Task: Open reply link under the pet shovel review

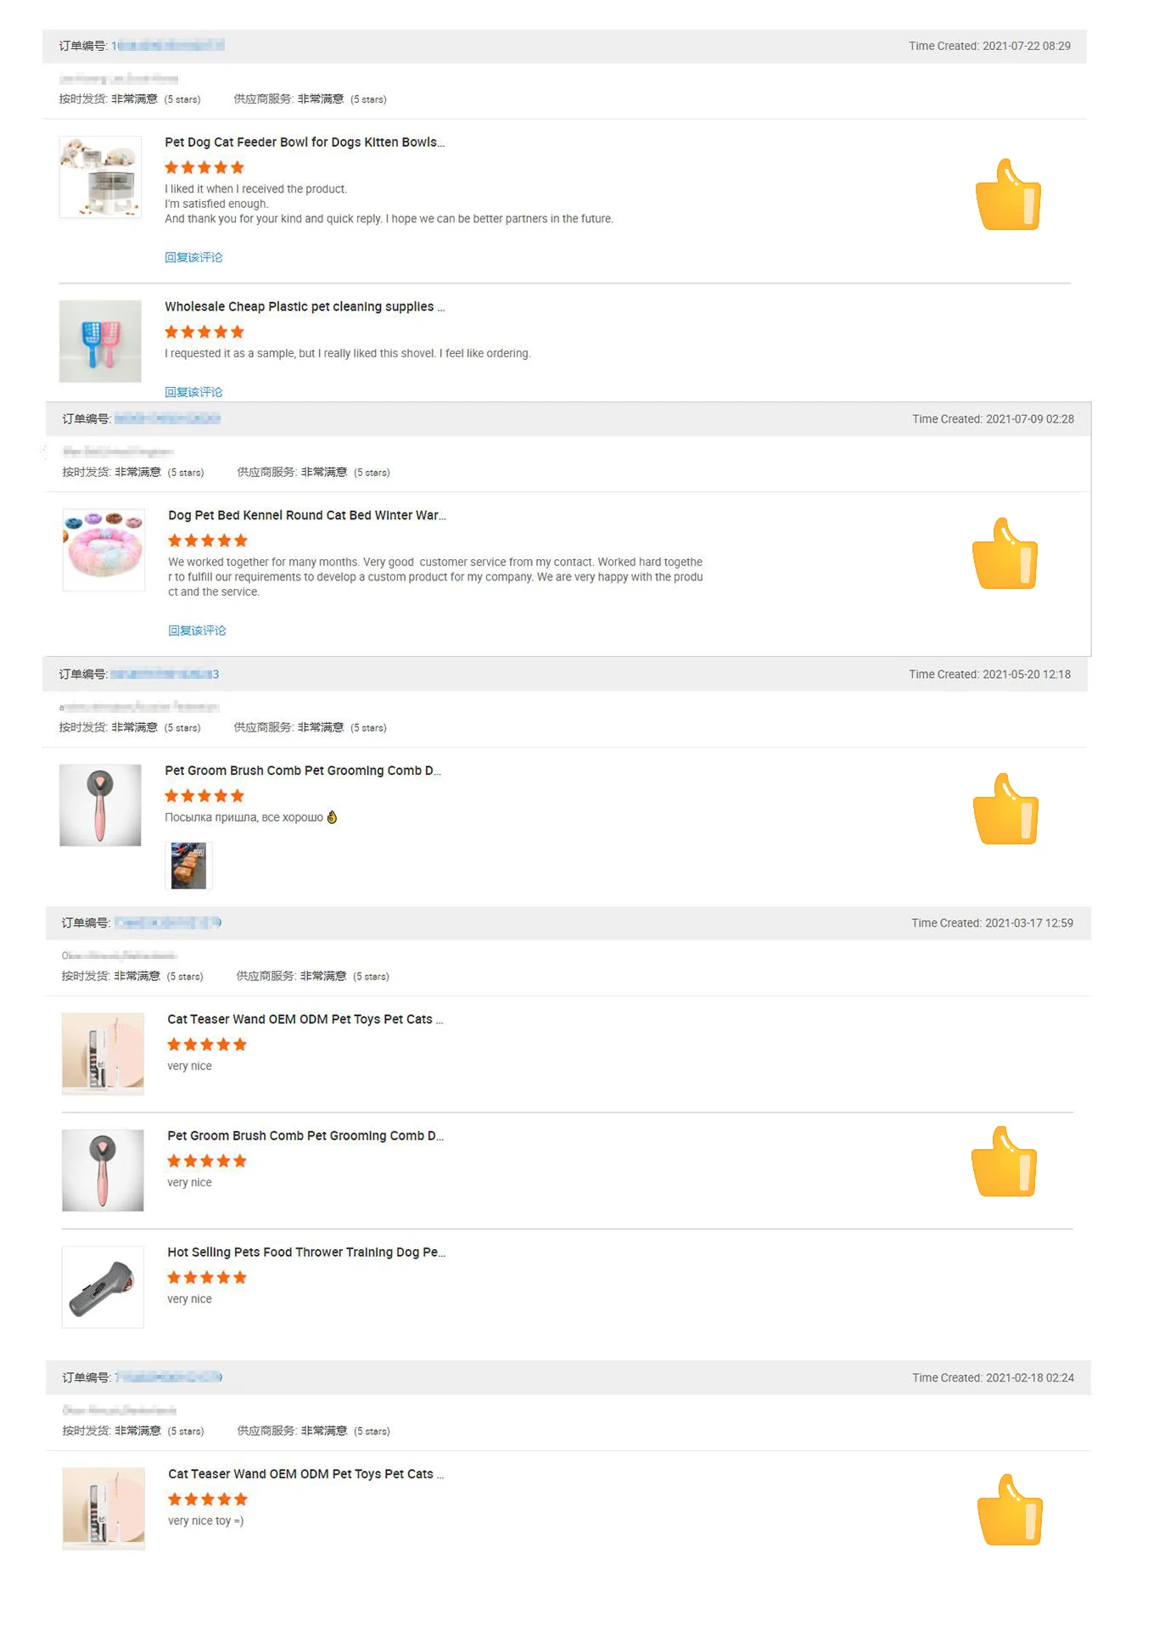Action: (x=193, y=391)
